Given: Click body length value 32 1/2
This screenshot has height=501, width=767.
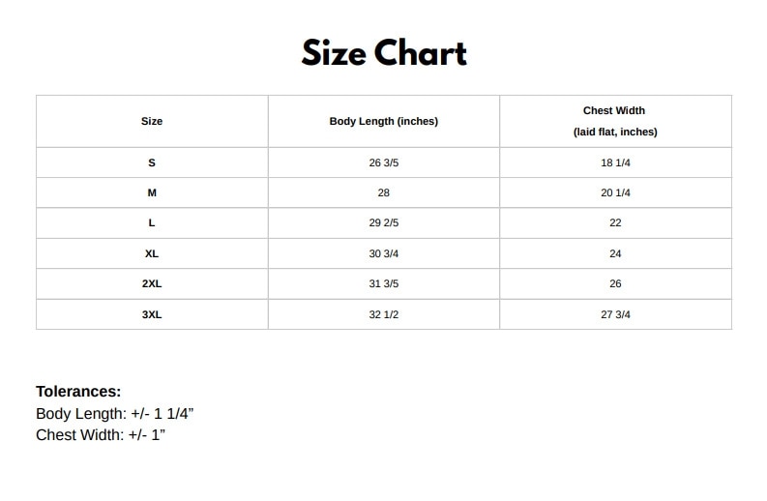Looking at the screenshot, I should [x=384, y=314].
